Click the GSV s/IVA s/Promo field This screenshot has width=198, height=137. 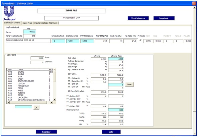click(99, 75)
